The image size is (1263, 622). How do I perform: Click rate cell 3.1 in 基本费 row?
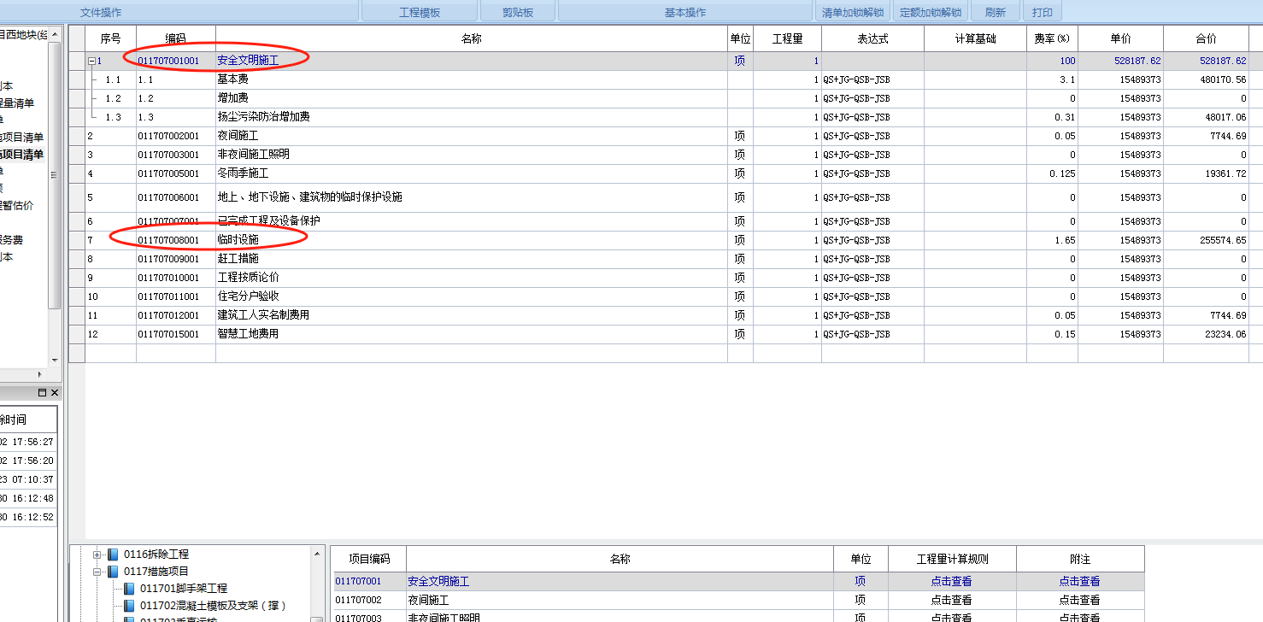click(x=1052, y=79)
